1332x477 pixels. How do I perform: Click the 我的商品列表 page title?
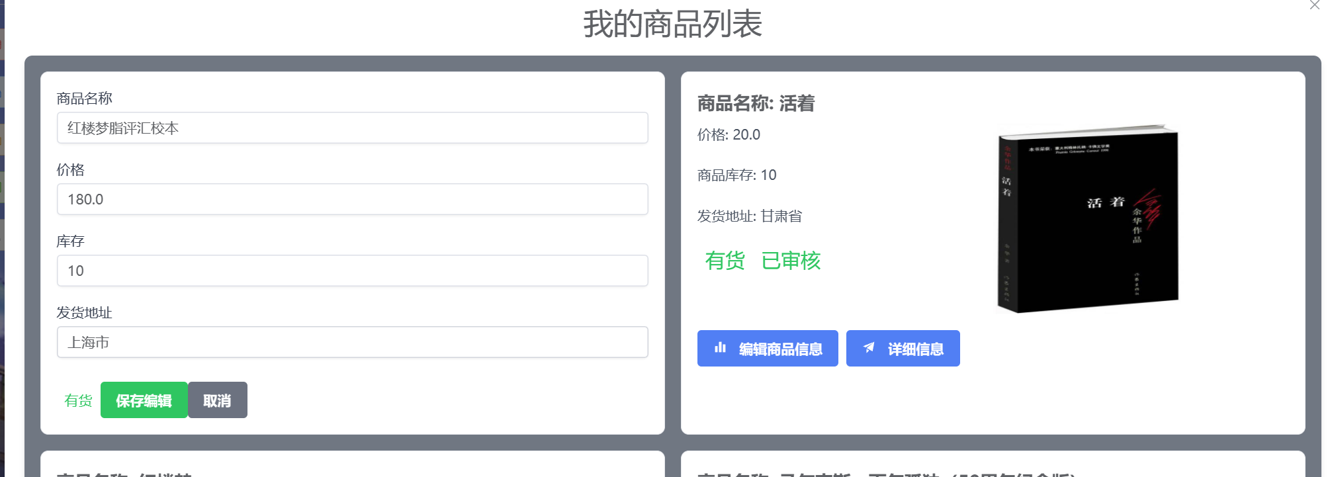tap(672, 24)
